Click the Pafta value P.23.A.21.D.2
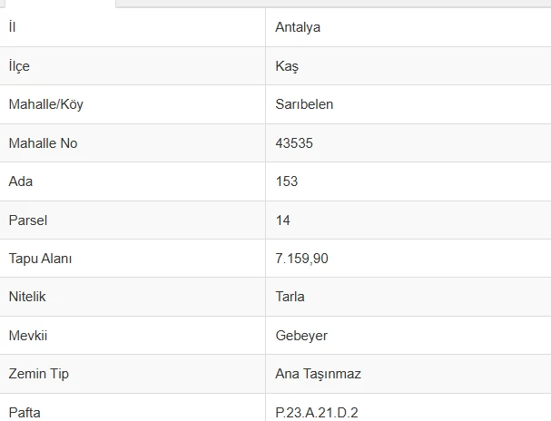The image size is (551, 421). (x=317, y=412)
